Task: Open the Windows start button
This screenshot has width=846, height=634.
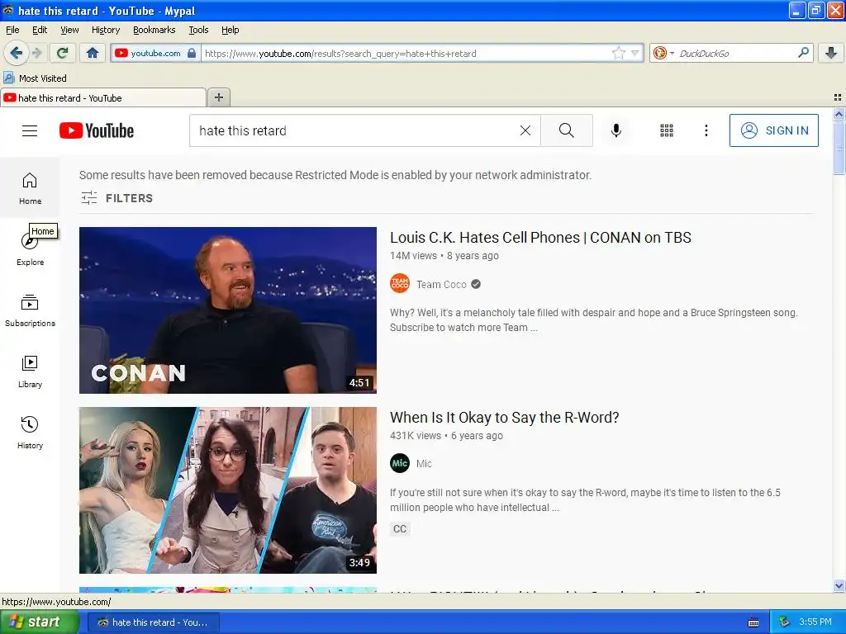Action: tap(39, 622)
